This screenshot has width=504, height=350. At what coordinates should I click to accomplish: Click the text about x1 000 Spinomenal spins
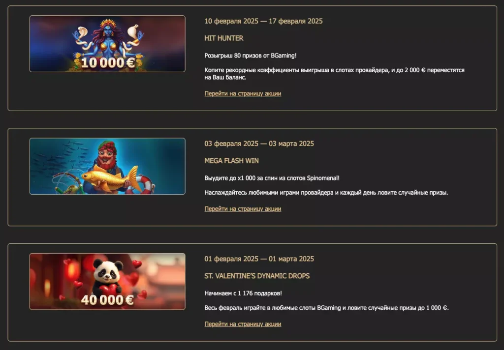tap(272, 178)
